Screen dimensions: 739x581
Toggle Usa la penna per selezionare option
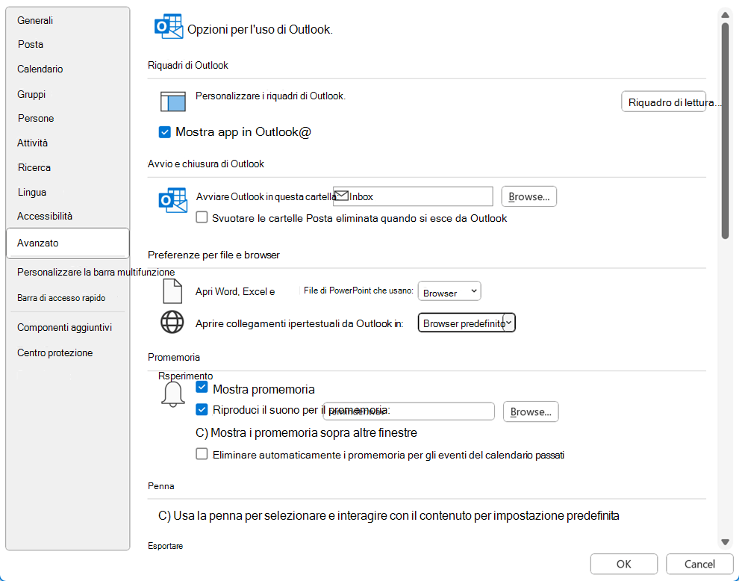pos(388,515)
